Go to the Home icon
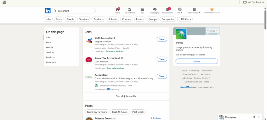Screen dimensions: 267x120 pyautogui.click(x=117, y=9)
